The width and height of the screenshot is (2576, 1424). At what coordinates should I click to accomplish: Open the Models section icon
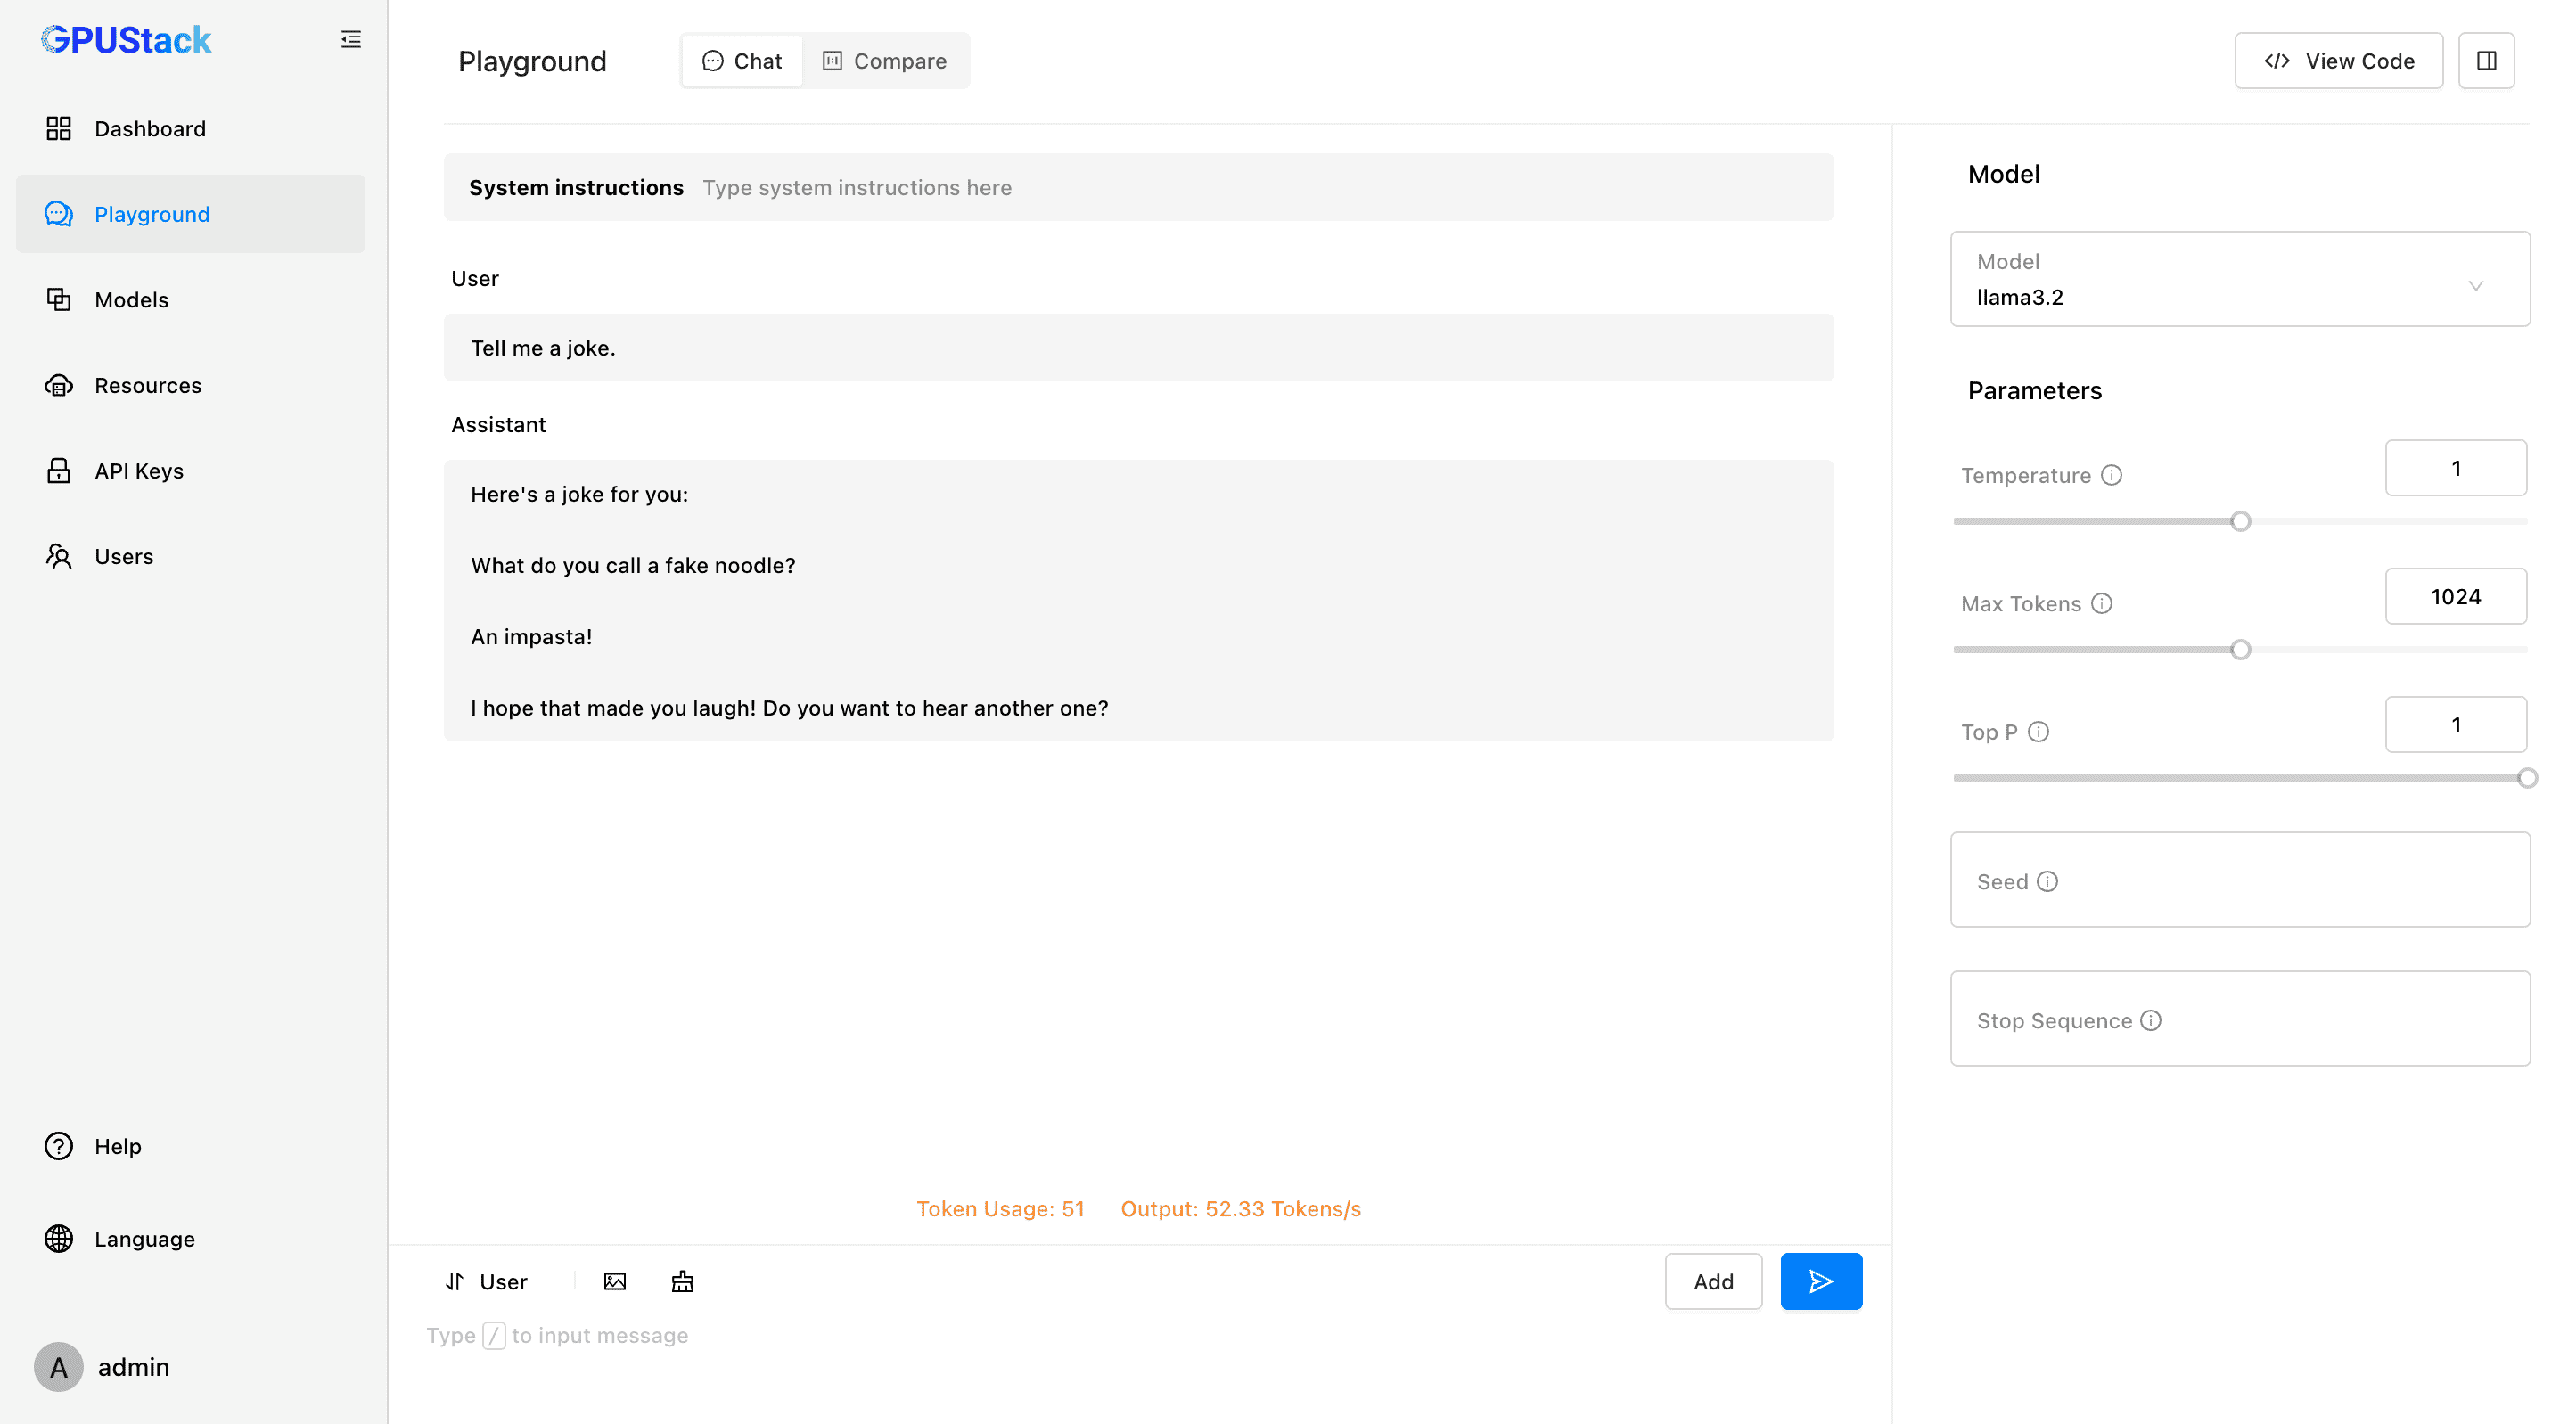pyautogui.click(x=58, y=299)
